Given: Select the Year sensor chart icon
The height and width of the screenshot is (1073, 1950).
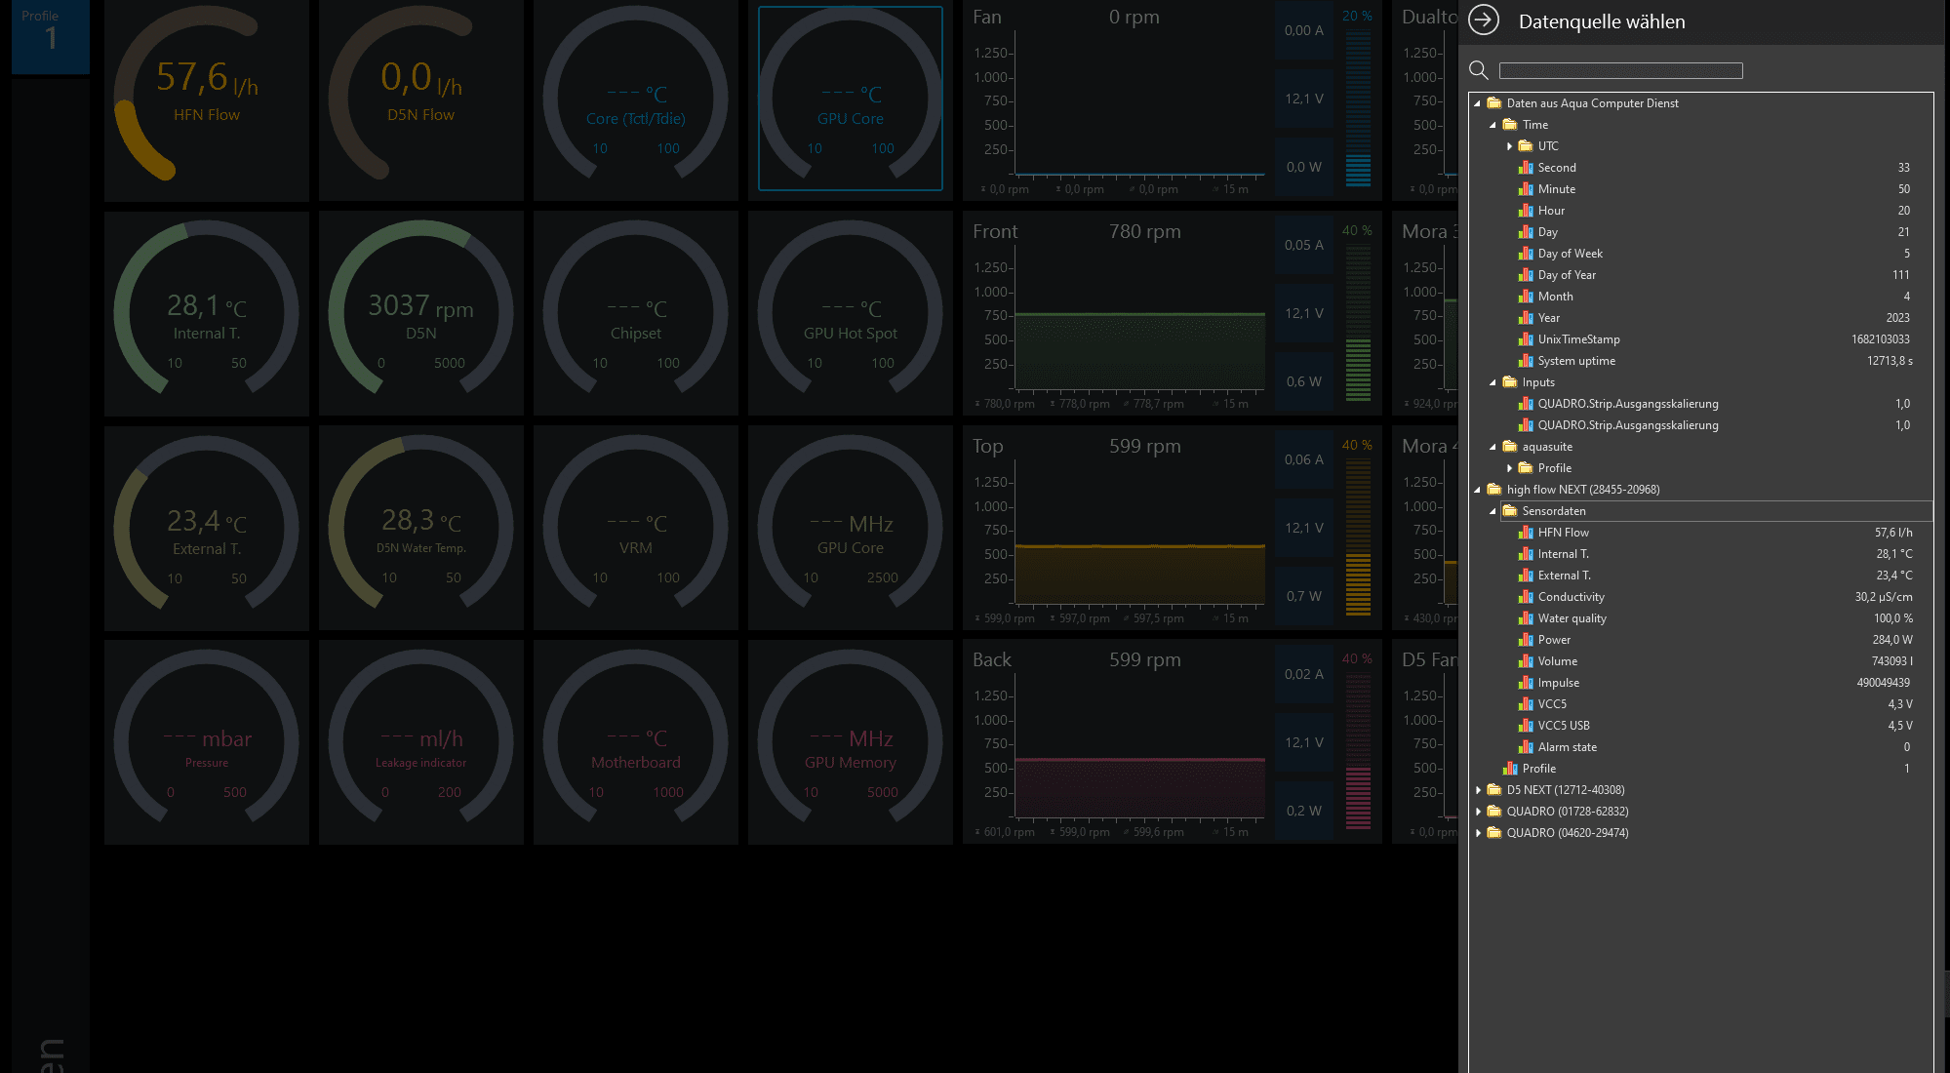Looking at the screenshot, I should click(1526, 318).
